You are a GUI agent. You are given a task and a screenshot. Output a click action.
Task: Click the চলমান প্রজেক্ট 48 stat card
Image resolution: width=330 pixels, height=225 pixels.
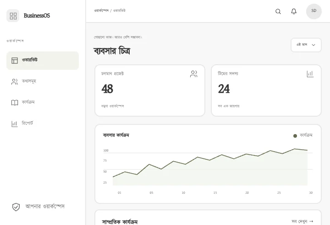(150, 90)
